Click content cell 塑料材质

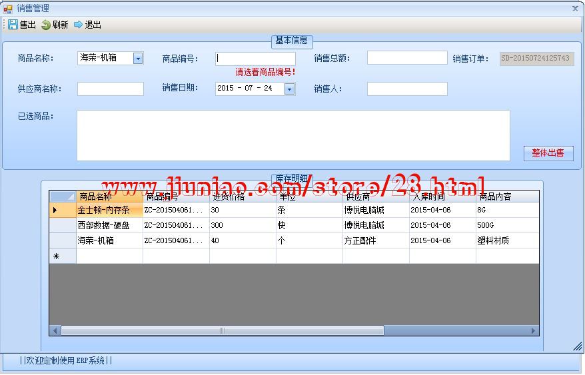pos(508,240)
